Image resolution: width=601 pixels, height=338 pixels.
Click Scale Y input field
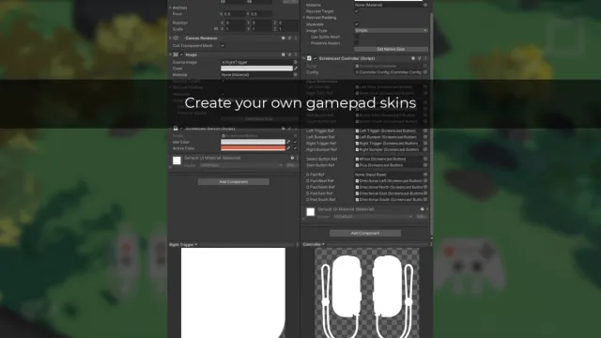point(261,29)
